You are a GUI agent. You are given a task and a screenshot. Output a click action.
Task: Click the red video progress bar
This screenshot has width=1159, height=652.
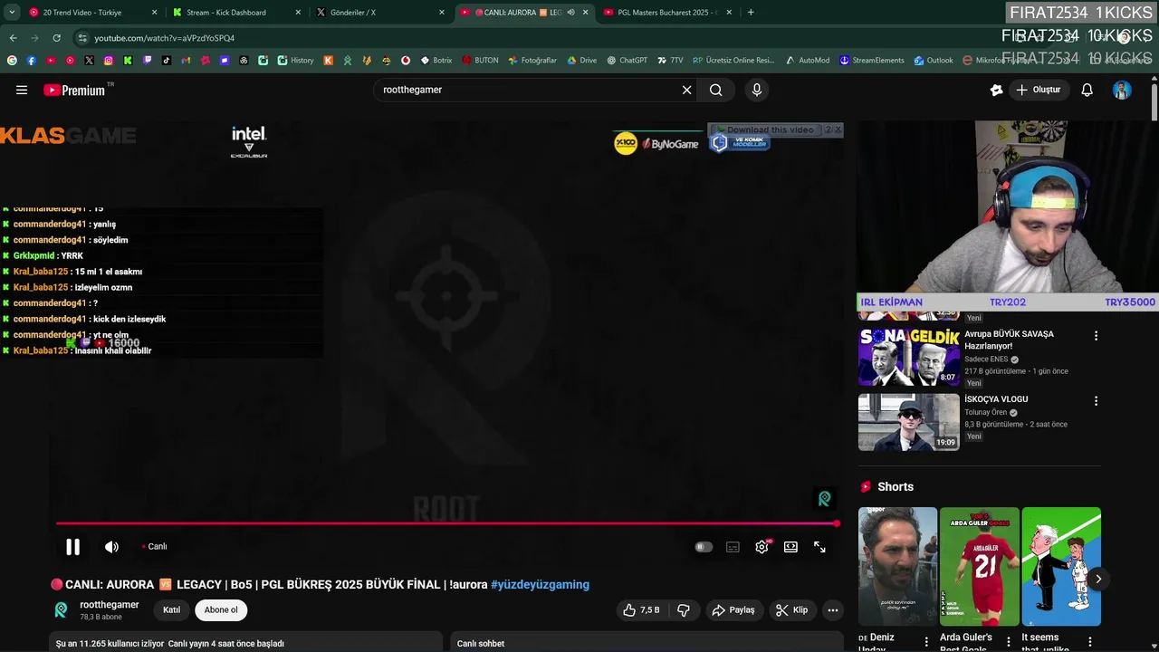point(446,523)
